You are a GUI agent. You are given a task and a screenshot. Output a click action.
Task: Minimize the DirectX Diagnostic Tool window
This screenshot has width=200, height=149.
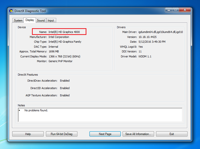point(168,10)
